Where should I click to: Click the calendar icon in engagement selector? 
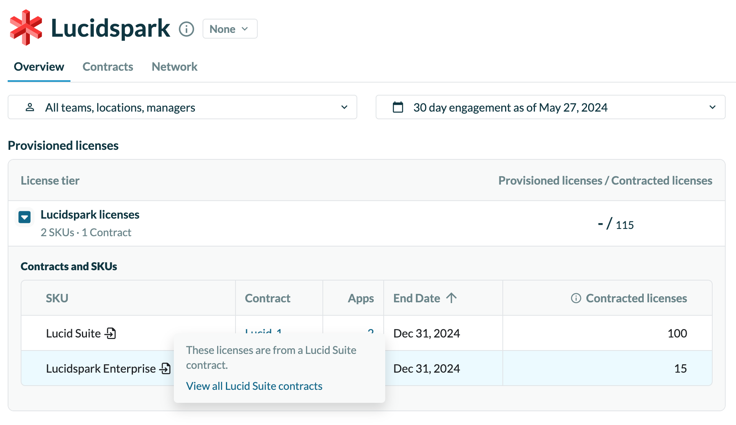tap(398, 107)
